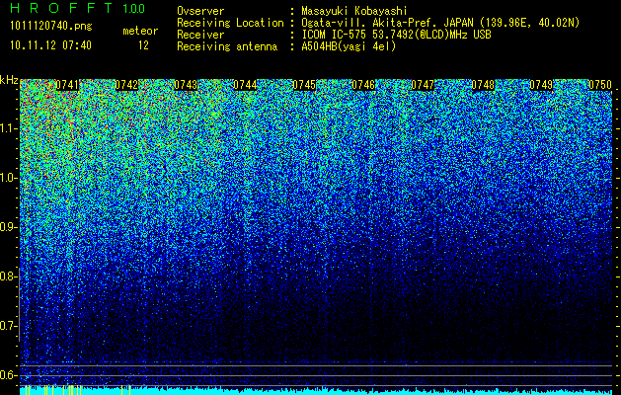The image size is (621, 395).
Task: Click the 0749 time marker label
Action: [x=541, y=85]
